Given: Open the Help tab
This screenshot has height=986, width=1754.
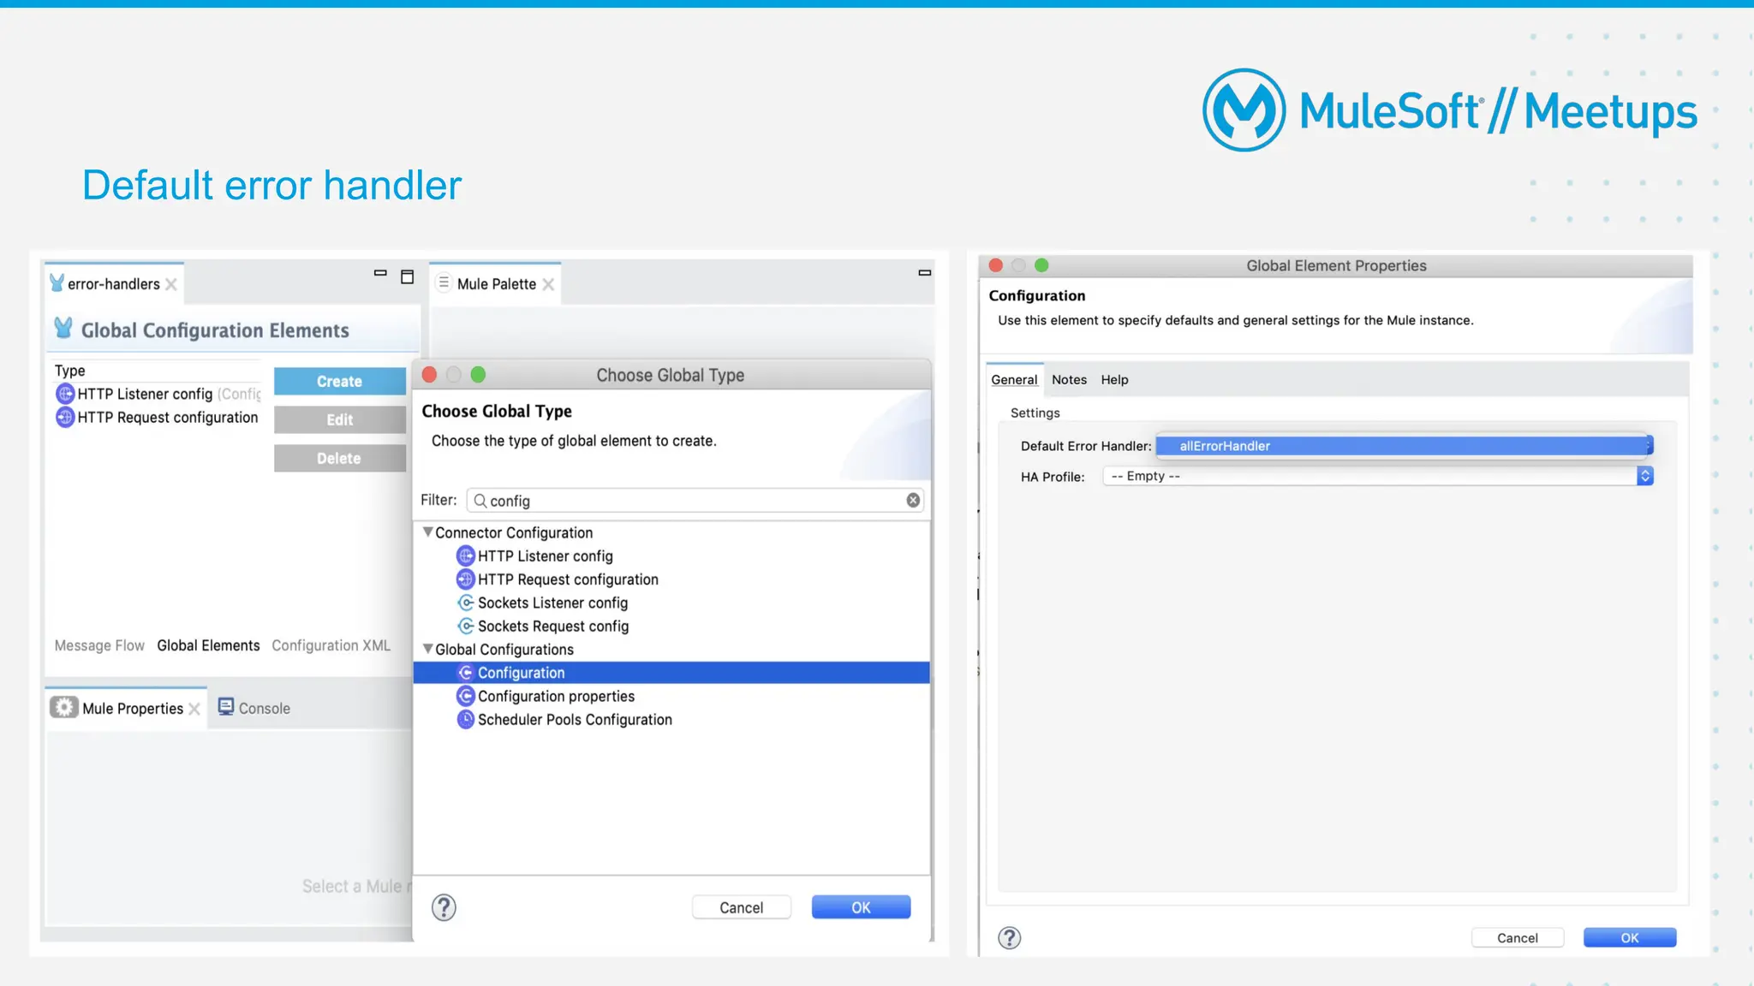Looking at the screenshot, I should click(1114, 379).
